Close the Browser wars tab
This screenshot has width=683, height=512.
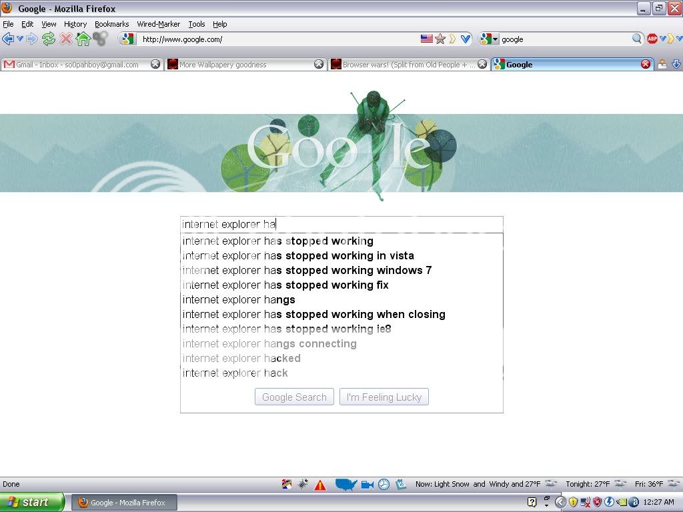pyautogui.click(x=482, y=65)
